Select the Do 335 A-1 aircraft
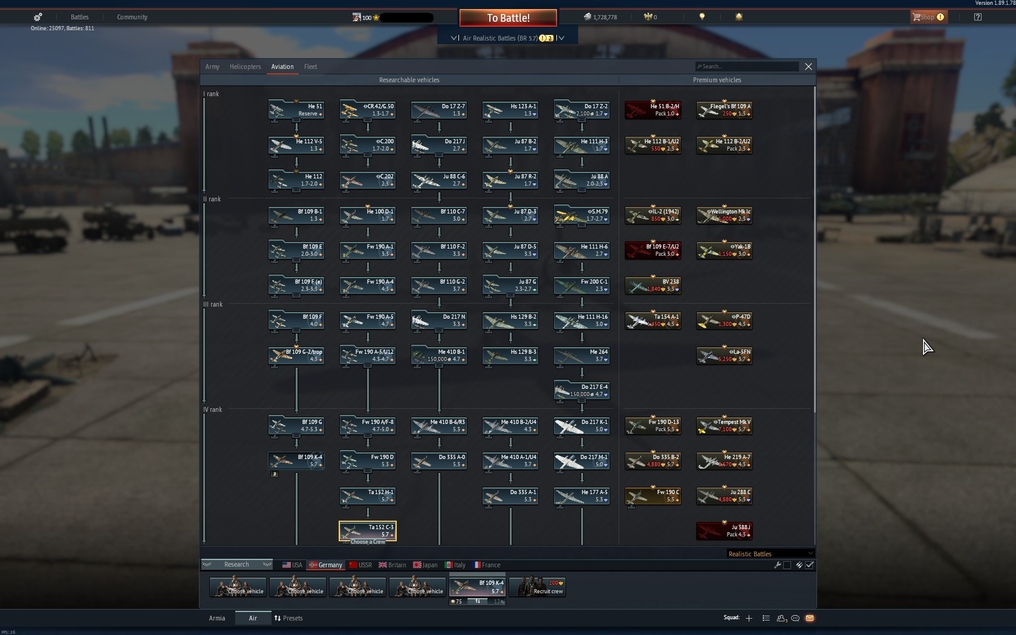 coord(510,495)
